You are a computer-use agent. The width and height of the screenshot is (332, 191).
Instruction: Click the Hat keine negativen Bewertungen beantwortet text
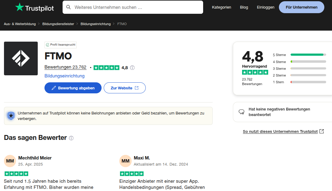tap(279, 112)
